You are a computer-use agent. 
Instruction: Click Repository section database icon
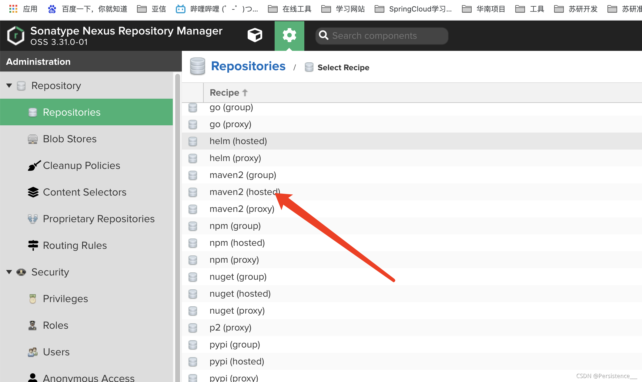(21, 86)
